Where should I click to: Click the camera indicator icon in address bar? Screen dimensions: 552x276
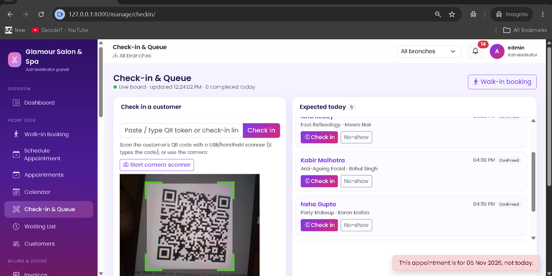[60, 15]
